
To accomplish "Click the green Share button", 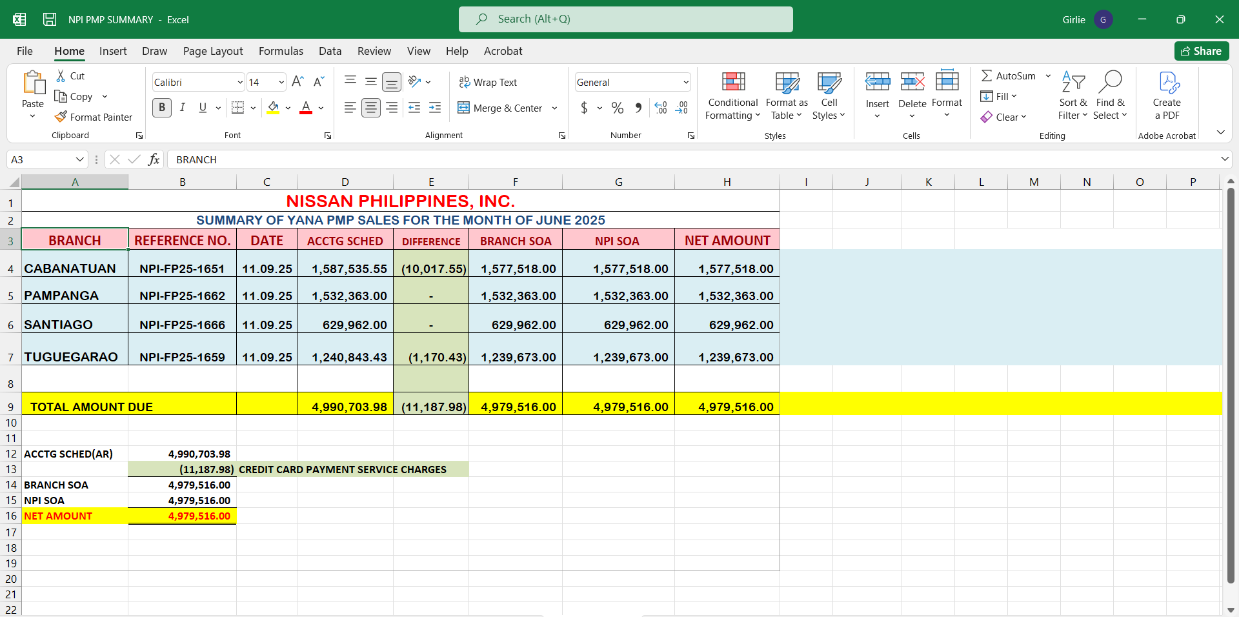I will pyautogui.click(x=1201, y=51).
